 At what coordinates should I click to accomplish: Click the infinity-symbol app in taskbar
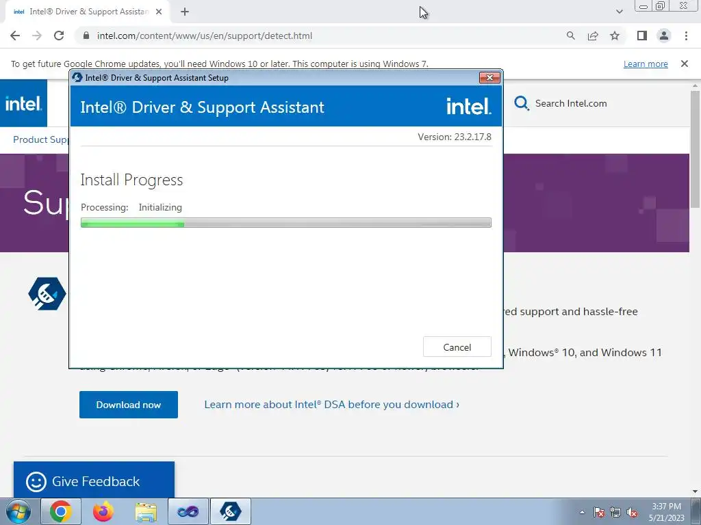tap(188, 511)
